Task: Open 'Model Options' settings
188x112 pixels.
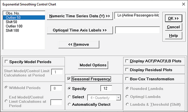Action: pyautogui.click(x=93, y=65)
